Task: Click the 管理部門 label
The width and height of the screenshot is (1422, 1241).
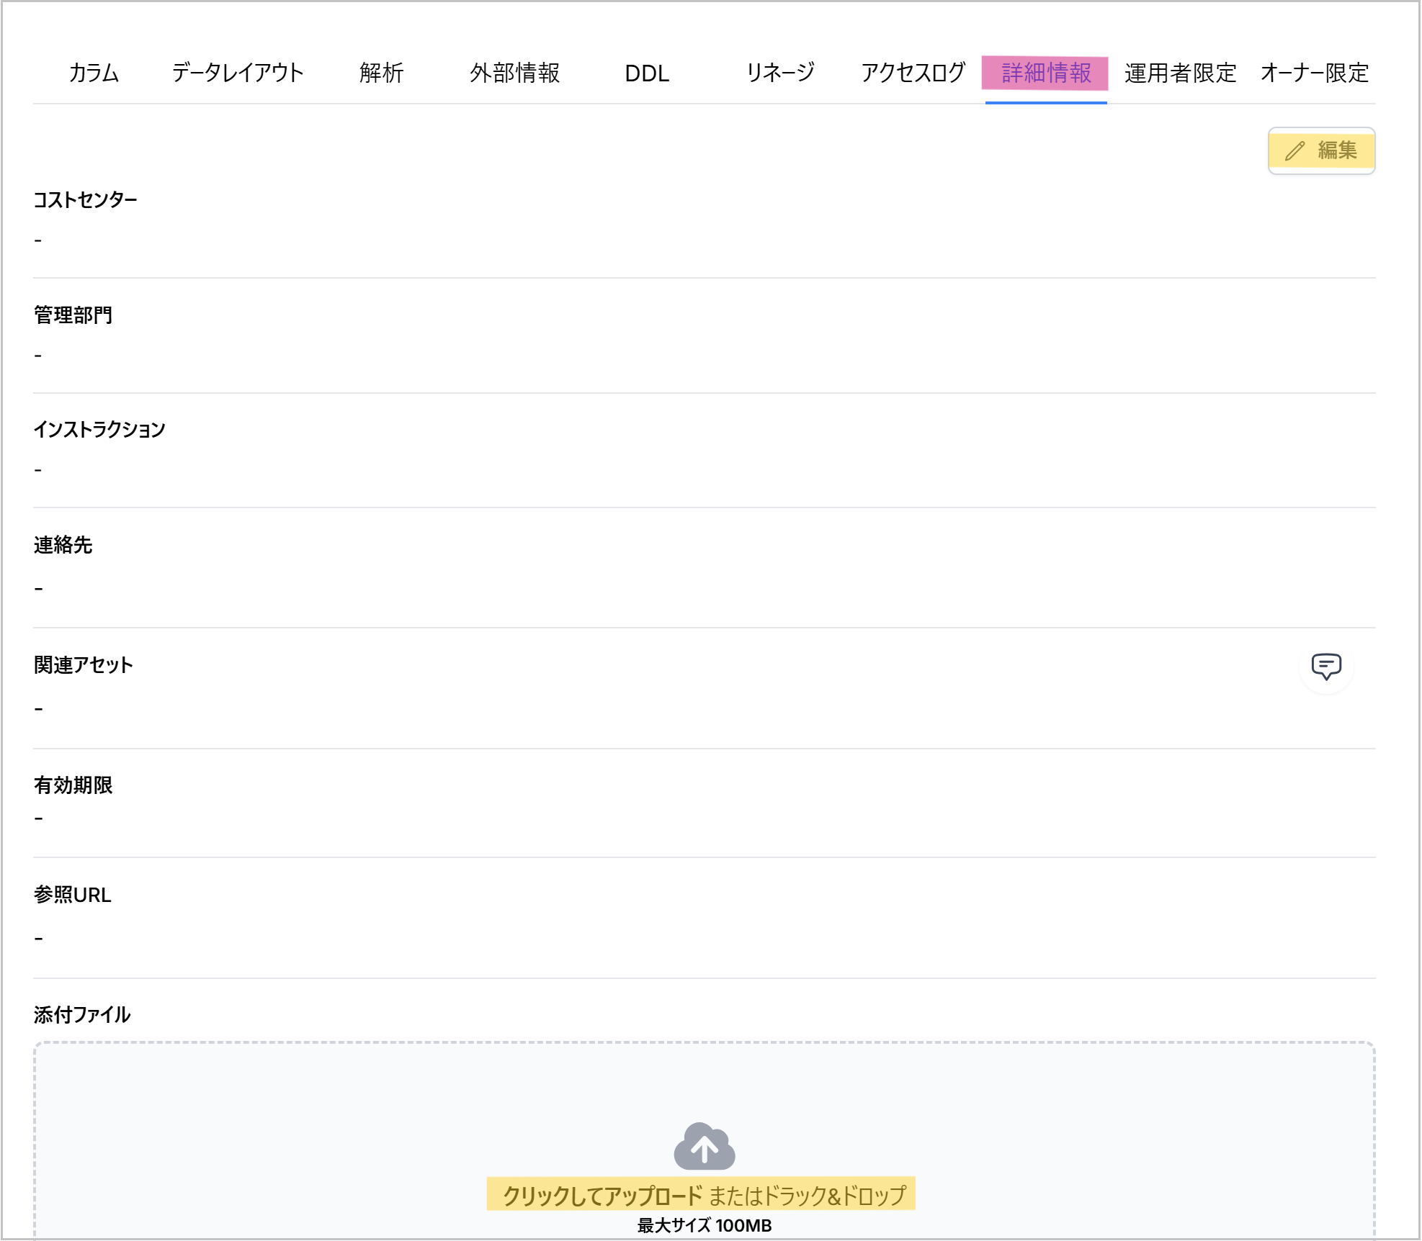Action: point(73,315)
